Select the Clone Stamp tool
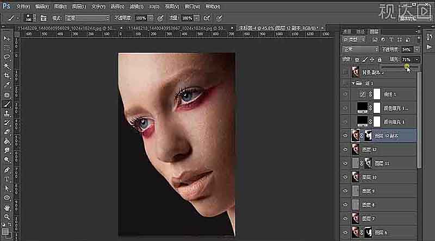This screenshot has width=435, height=241. [7, 113]
